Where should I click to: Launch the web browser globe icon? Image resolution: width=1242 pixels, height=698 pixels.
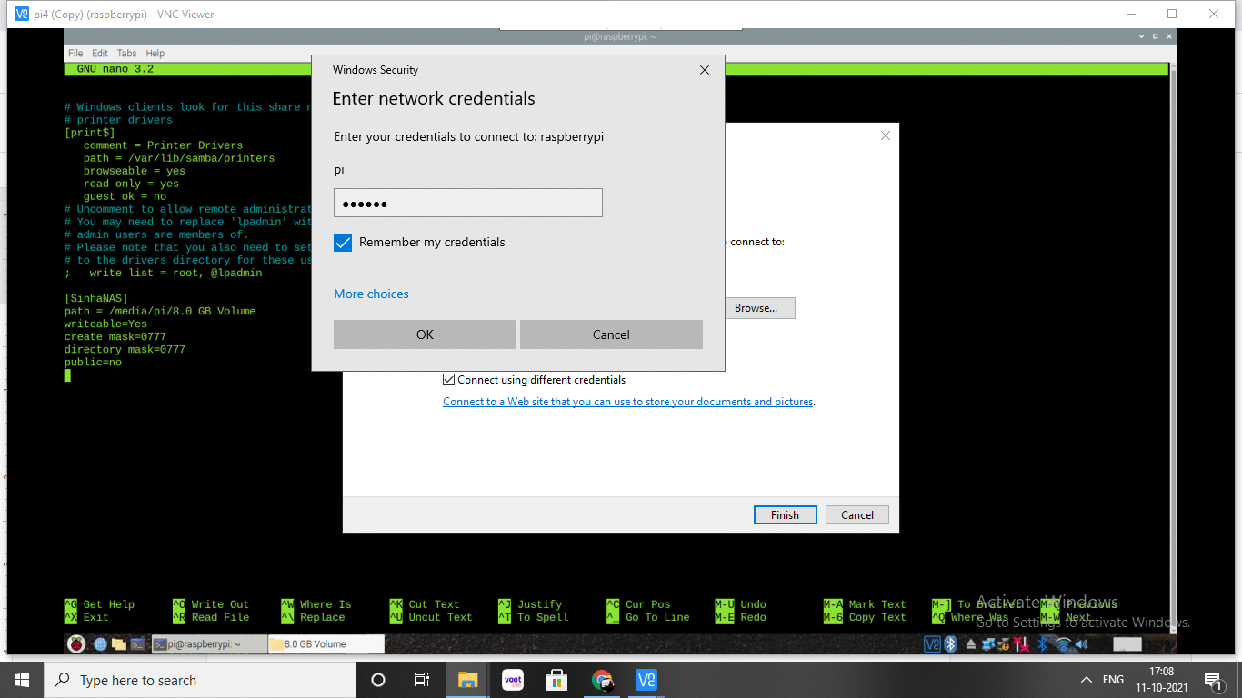[100, 644]
